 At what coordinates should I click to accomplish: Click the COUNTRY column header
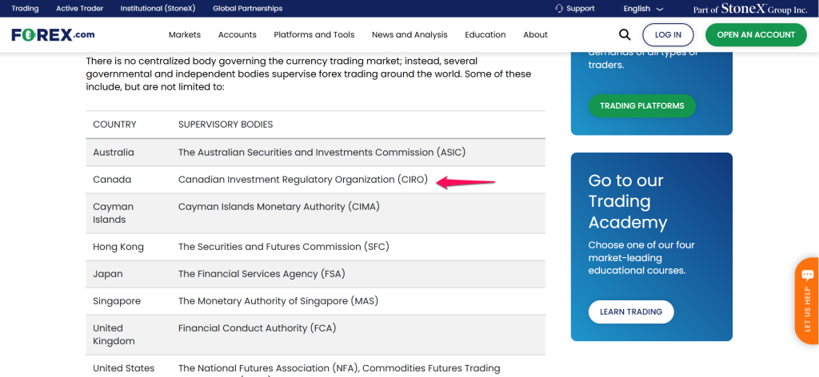coord(114,125)
